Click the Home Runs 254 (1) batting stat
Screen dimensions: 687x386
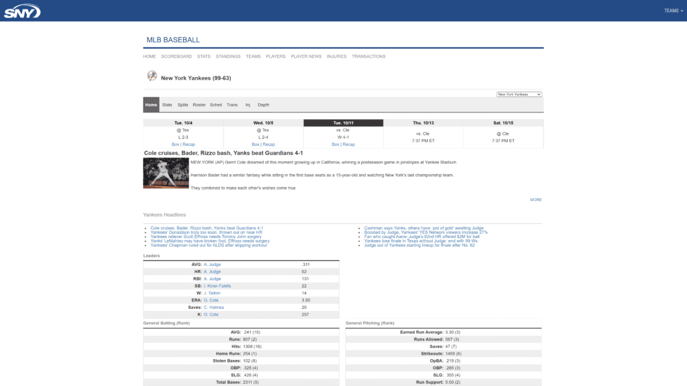[250, 354]
